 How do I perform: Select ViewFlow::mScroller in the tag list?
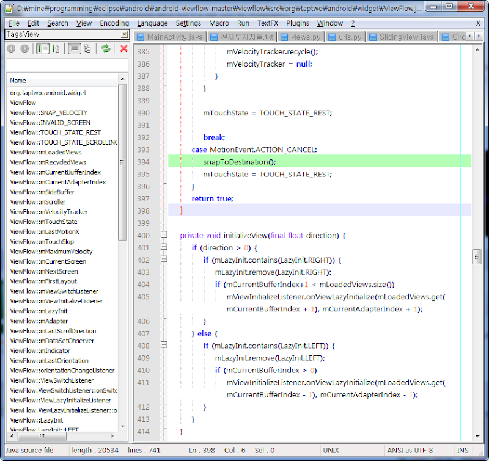tap(38, 202)
